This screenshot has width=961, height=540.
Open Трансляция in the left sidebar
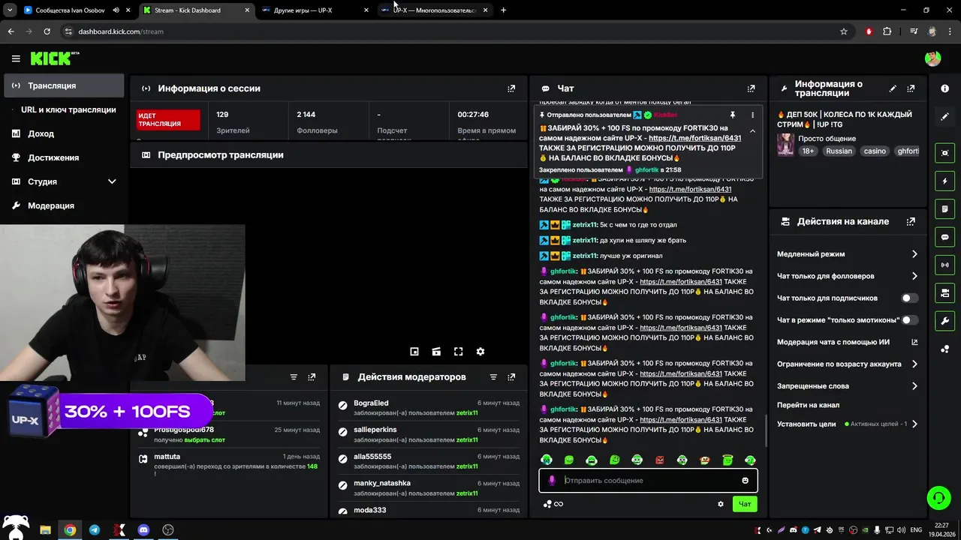(63, 85)
